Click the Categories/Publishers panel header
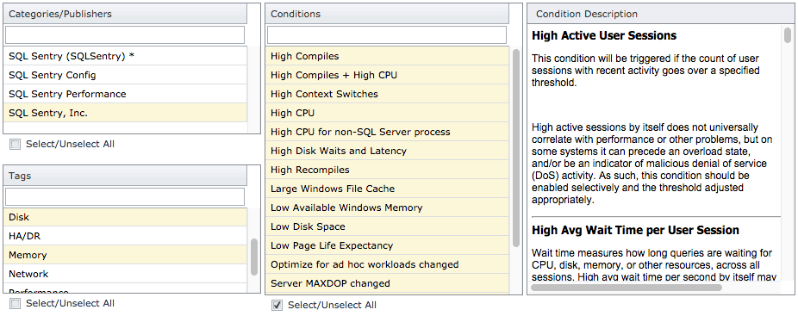The width and height of the screenshot is (798, 316). click(x=125, y=15)
